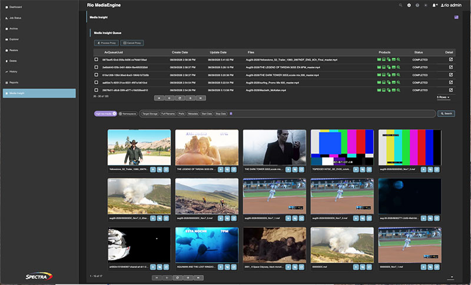This screenshot has height=285, width=471.
Task: Open detail for THE DARK TOWER queue row
Action: 450,75
